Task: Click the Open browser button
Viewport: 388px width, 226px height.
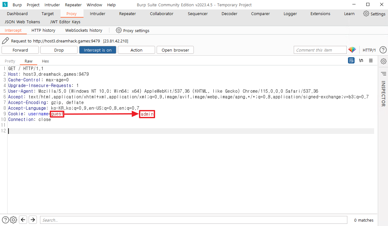Action: pyautogui.click(x=175, y=50)
